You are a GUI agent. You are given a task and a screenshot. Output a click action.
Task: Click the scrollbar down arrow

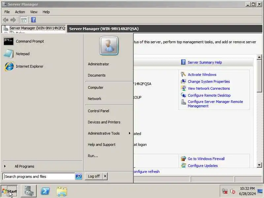(x=259, y=165)
